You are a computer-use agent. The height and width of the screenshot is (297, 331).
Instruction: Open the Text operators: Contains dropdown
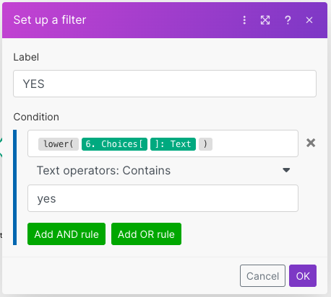tap(163, 171)
